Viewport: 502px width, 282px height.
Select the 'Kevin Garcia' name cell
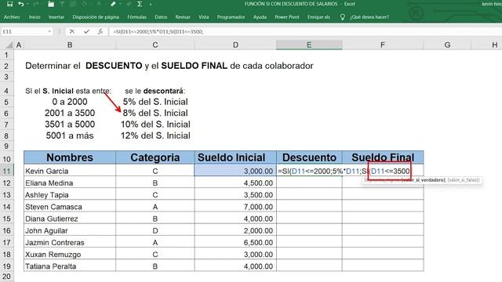[70, 171]
